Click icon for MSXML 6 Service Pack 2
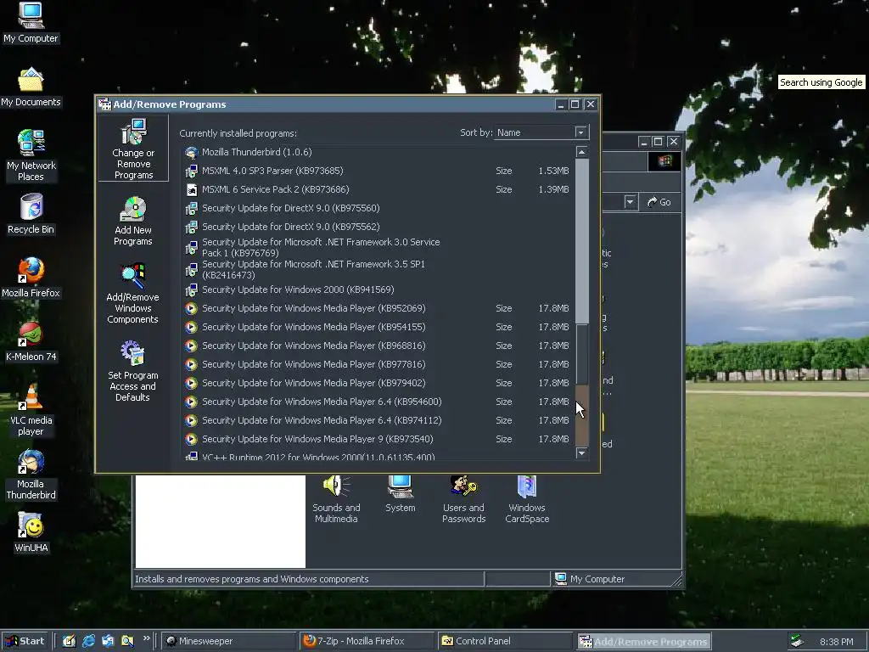869x652 pixels. click(x=191, y=189)
